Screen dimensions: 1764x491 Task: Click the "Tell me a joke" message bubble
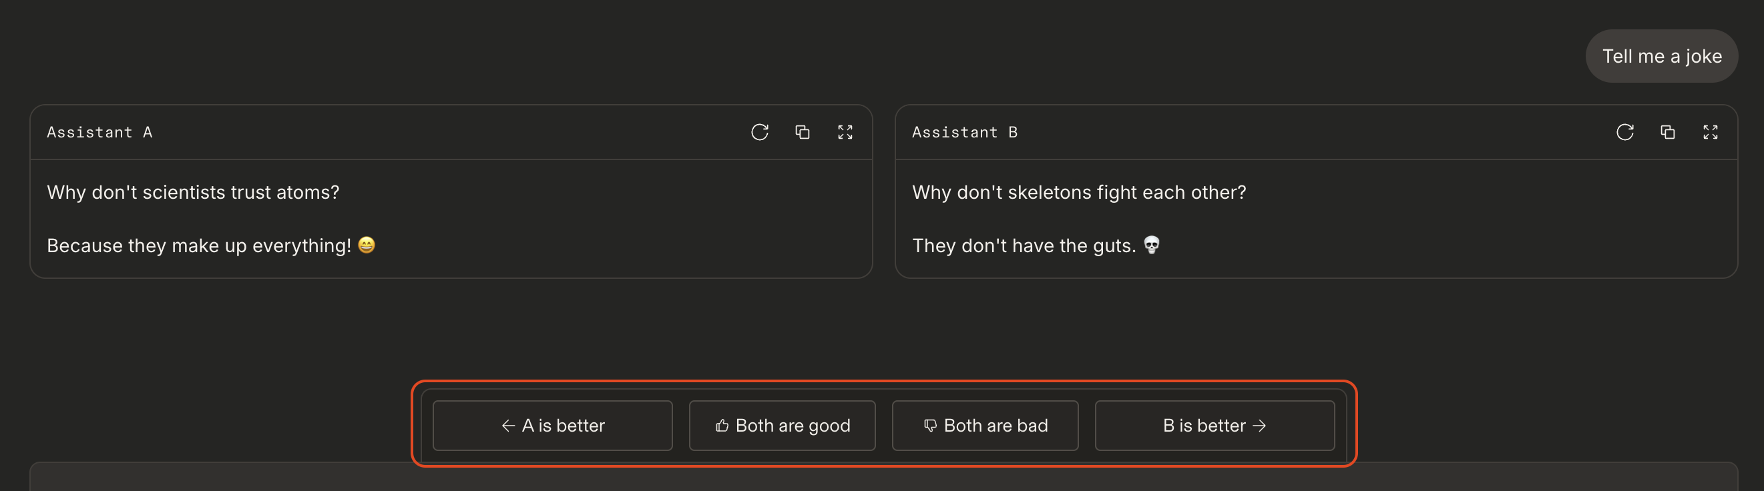pyautogui.click(x=1661, y=56)
